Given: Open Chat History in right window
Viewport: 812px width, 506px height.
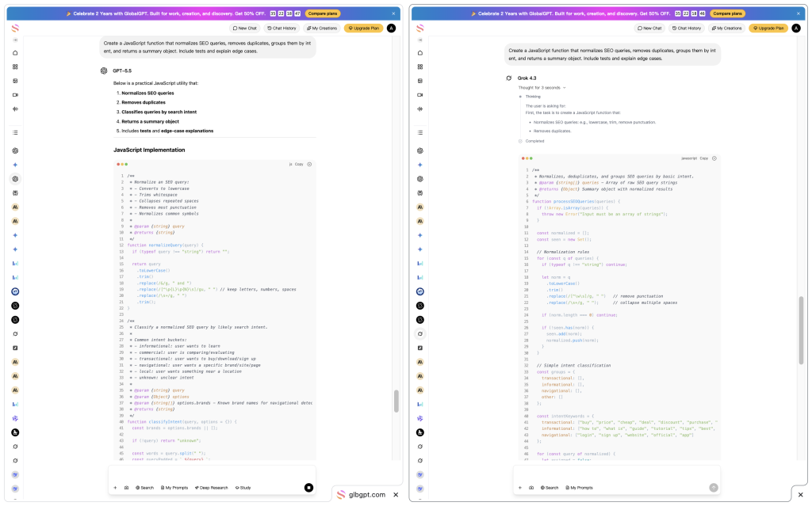Looking at the screenshot, I should (687, 28).
